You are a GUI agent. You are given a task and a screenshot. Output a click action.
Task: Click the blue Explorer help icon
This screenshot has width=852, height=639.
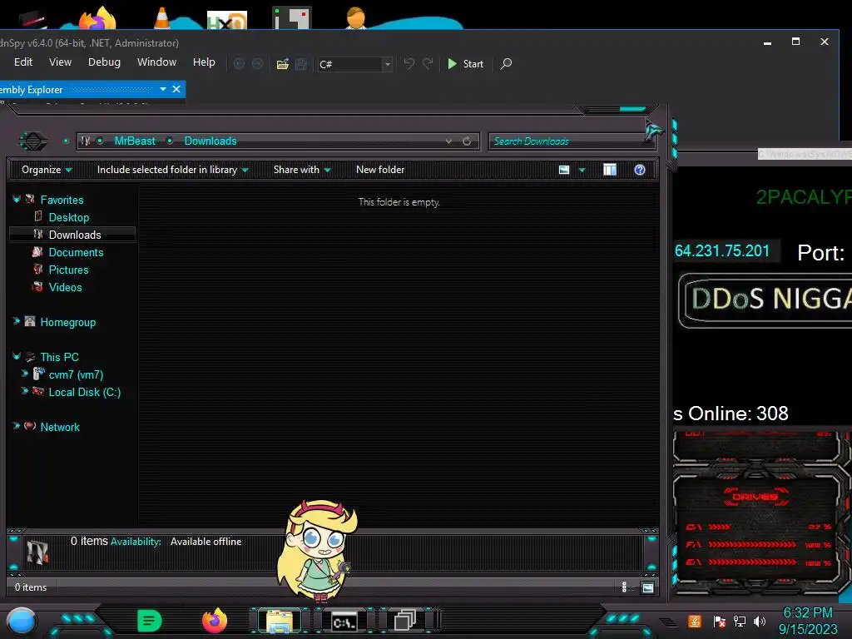(640, 170)
